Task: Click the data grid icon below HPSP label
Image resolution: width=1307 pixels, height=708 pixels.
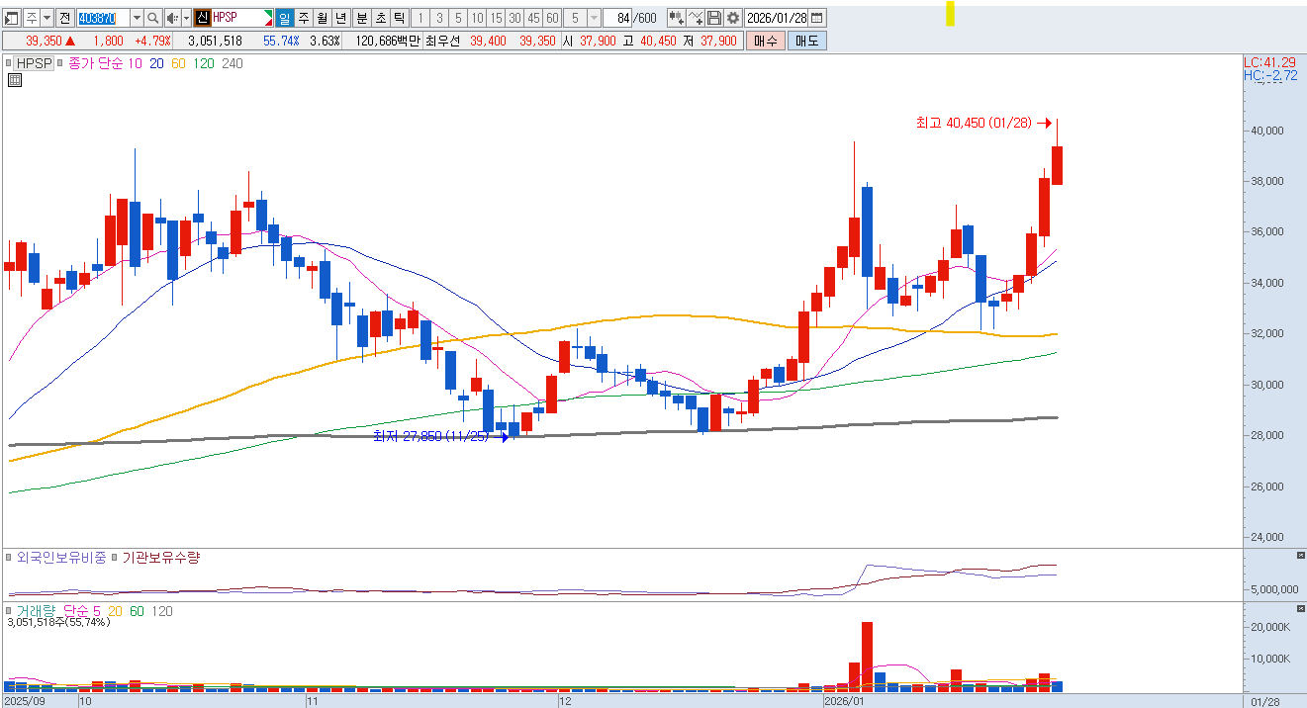Action: (15, 81)
